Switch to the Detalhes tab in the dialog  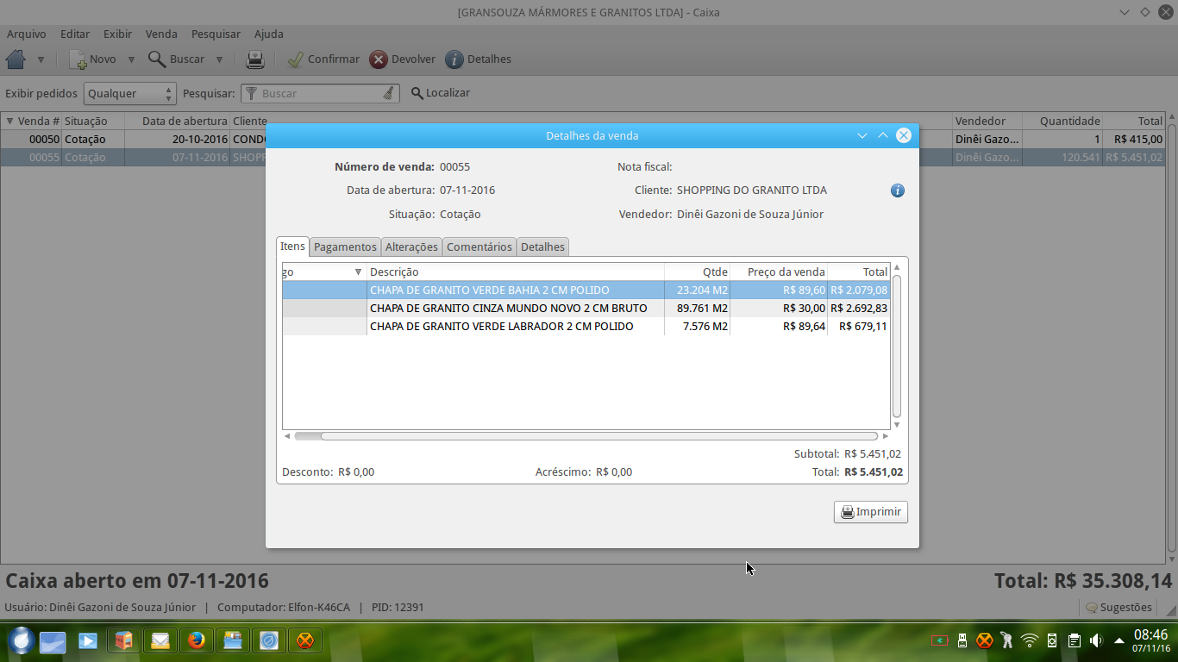point(542,247)
